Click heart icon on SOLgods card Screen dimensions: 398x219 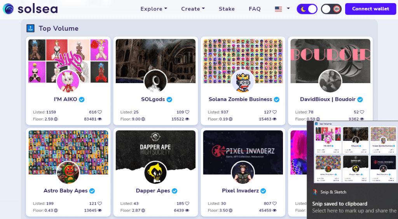pyautogui.click(x=187, y=112)
